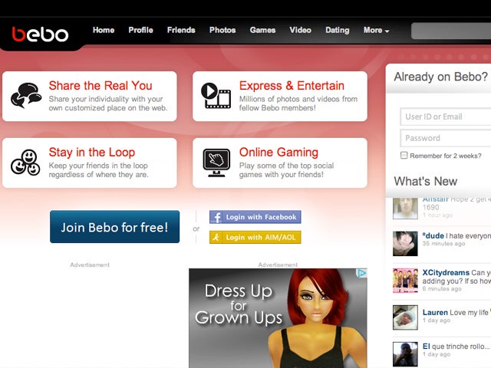Click the smiley faces icon

click(25, 162)
